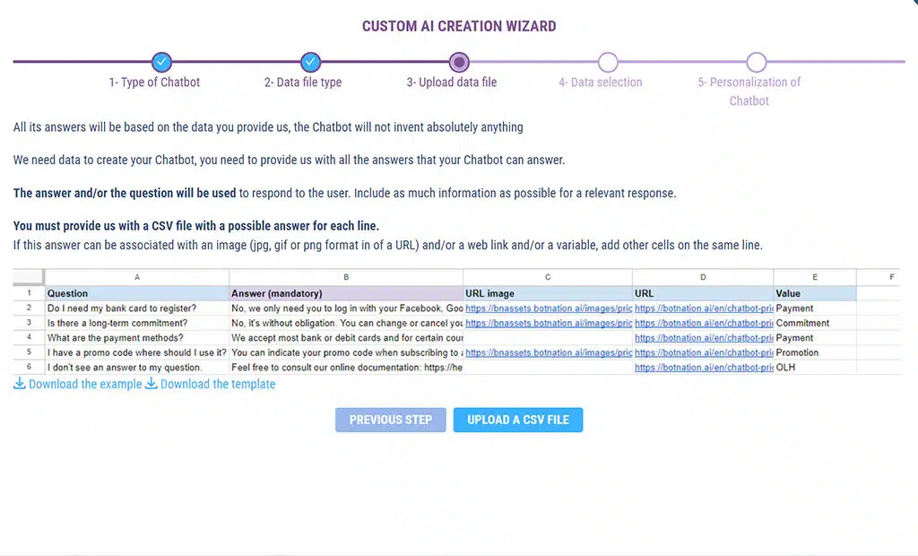Image resolution: width=918 pixels, height=556 pixels.
Task: Click the step 1 checkmark circle
Action: 161,62
